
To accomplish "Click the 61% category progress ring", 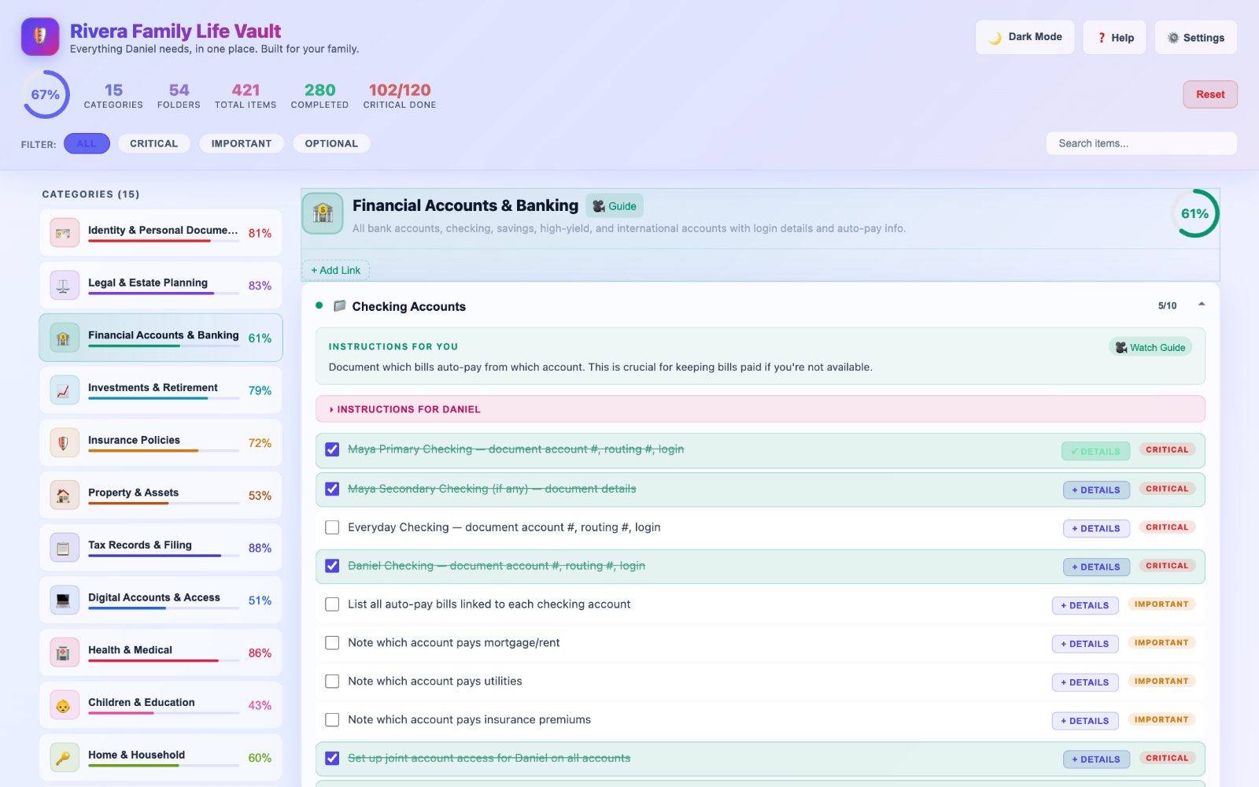I will [1194, 213].
